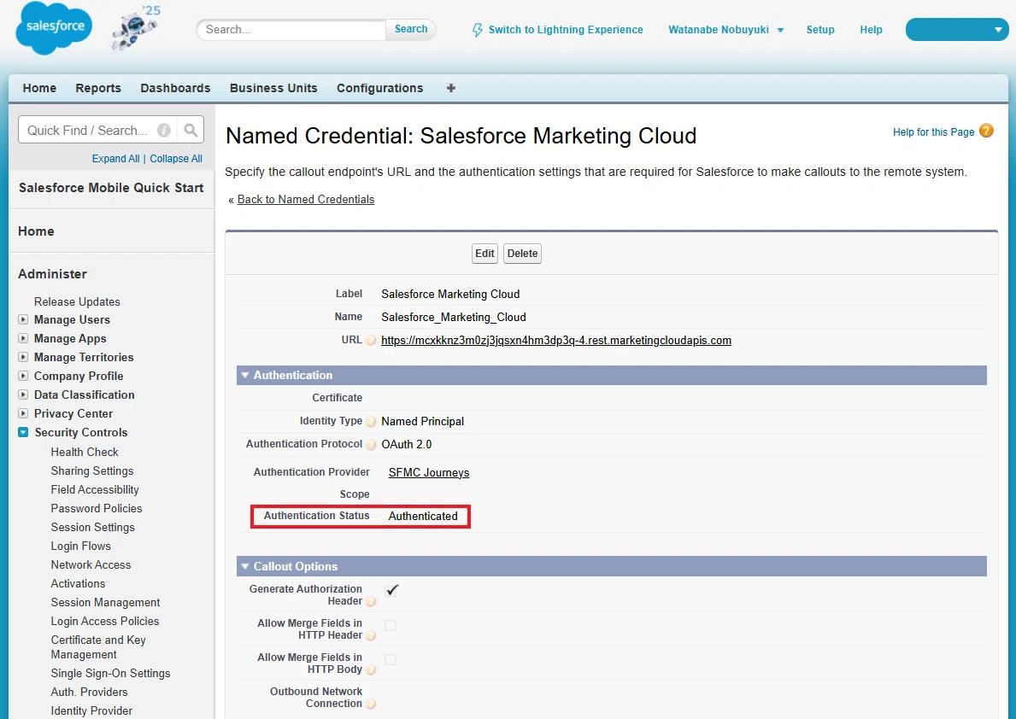Open Activations in sidebar

tap(78, 583)
